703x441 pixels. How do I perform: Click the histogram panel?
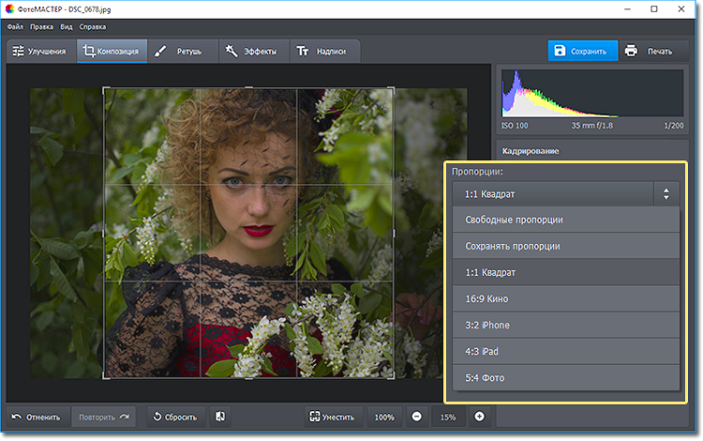coord(592,93)
